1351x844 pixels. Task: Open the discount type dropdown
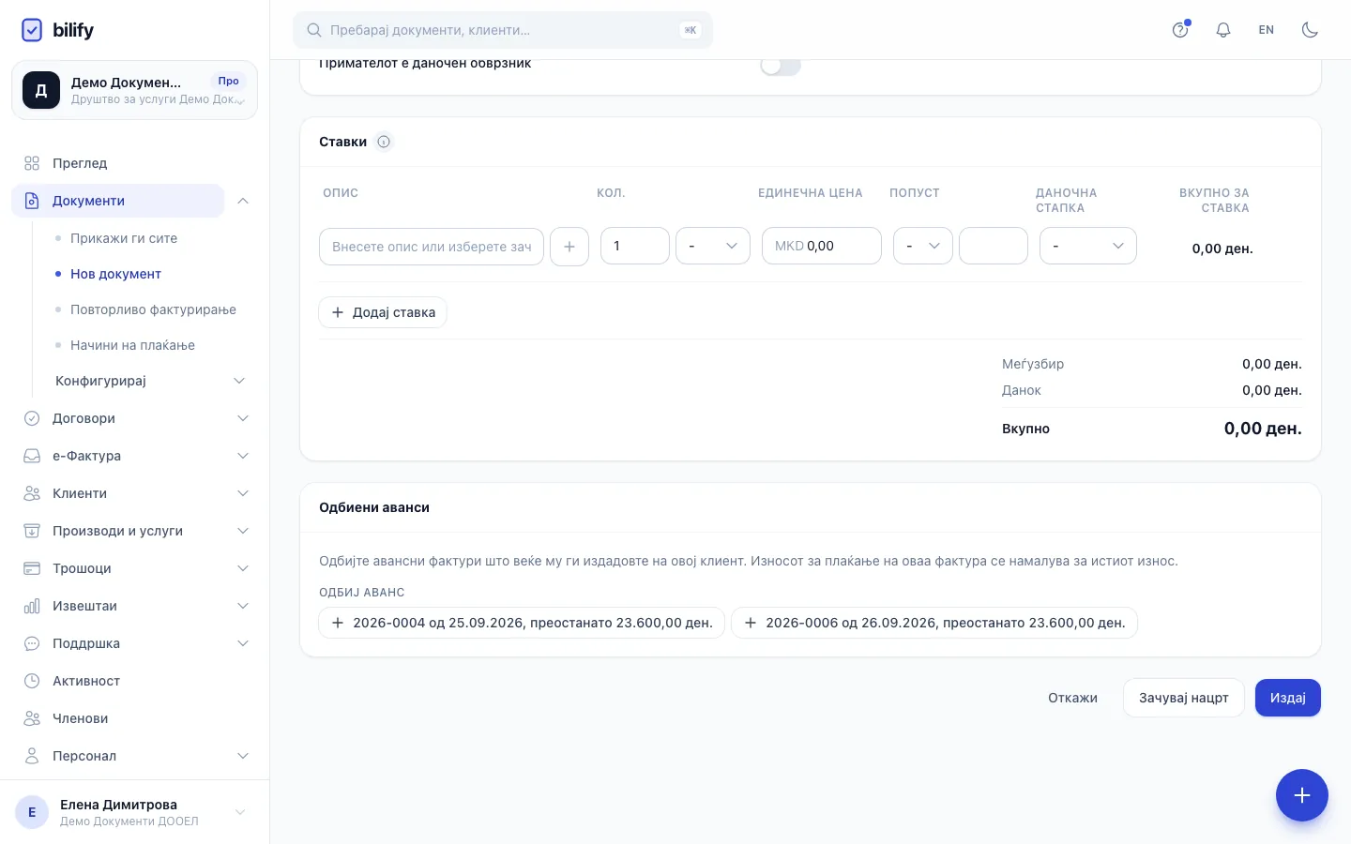pyautogui.click(x=923, y=246)
